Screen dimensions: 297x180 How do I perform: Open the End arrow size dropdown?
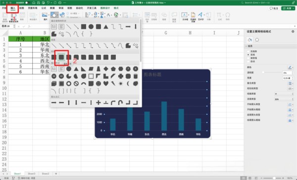coord(291,120)
